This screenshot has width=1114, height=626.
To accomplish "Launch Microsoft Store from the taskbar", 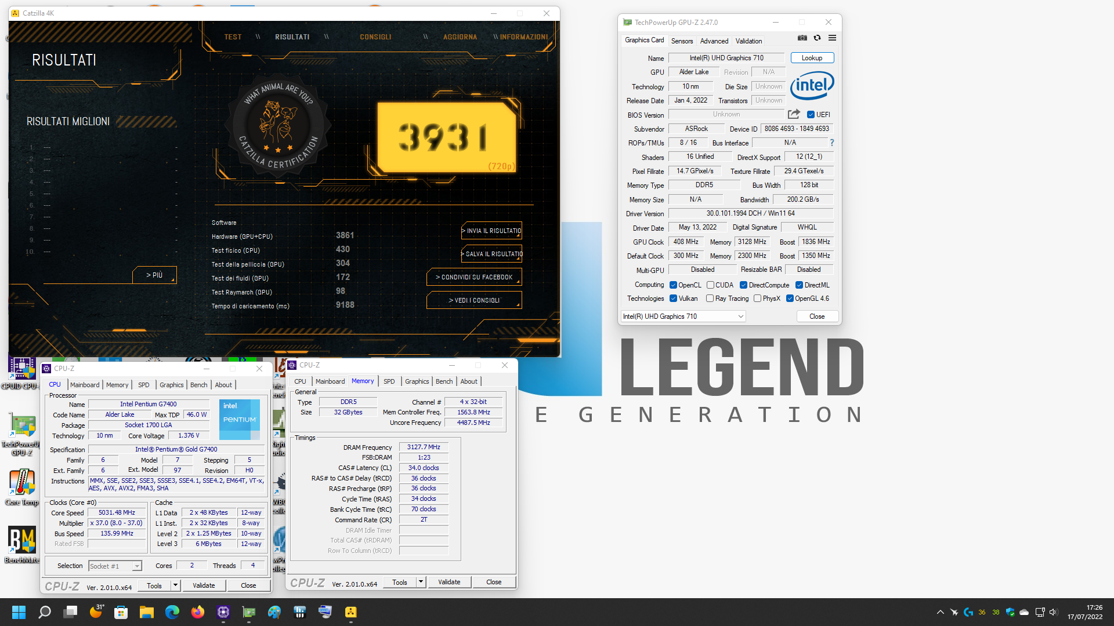I will click(121, 612).
